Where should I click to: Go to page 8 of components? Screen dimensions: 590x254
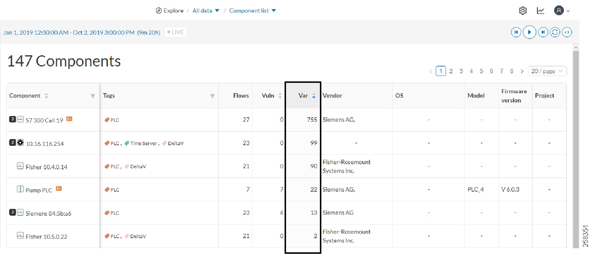(512, 71)
